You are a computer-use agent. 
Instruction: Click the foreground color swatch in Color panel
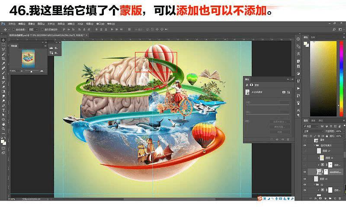[x=305, y=44]
